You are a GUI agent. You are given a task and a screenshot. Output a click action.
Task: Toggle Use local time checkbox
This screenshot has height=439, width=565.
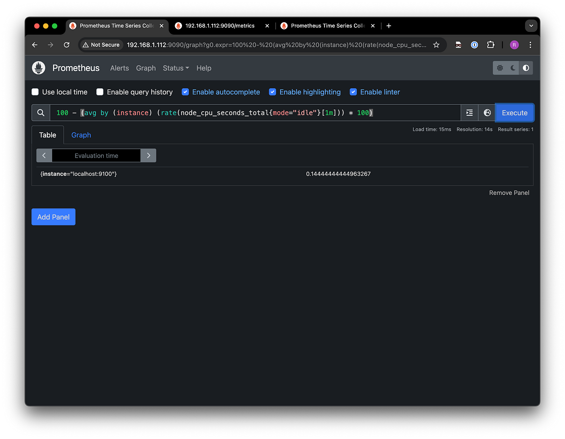pyautogui.click(x=35, y=92)
